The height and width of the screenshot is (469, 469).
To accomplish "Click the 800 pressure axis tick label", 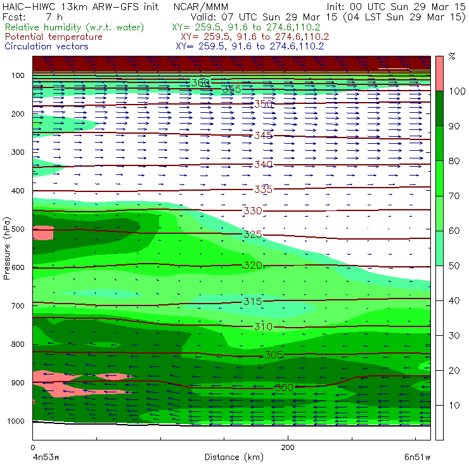I will click(18, 344).
